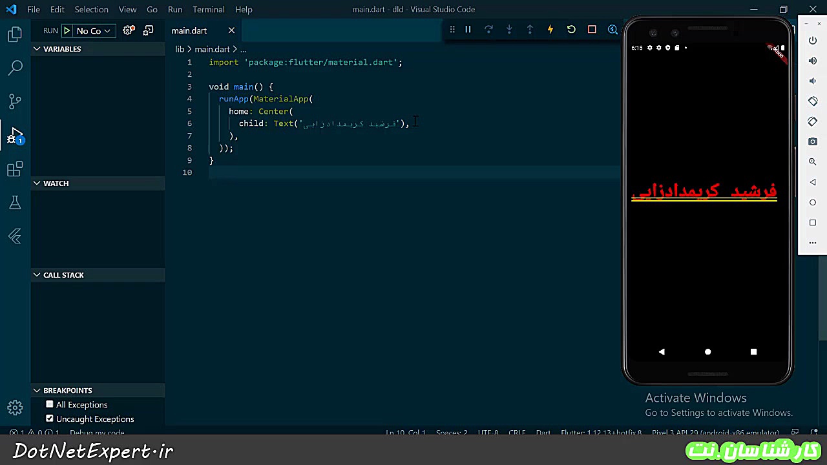Open the Extensions view
This screenshot has width=827, height=465.
(x=15, y=169)
